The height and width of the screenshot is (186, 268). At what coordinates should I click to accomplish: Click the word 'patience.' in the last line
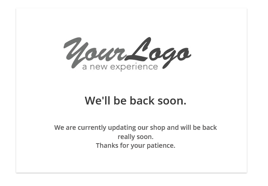161,146
